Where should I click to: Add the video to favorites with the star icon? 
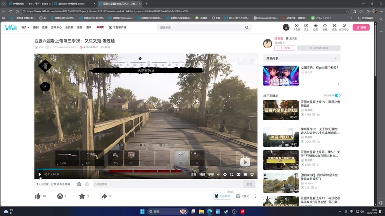coord(82,196)
